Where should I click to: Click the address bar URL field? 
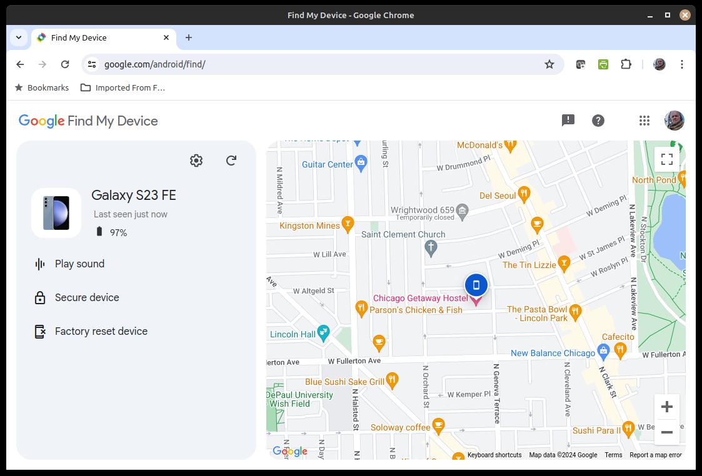coord(323,64)
